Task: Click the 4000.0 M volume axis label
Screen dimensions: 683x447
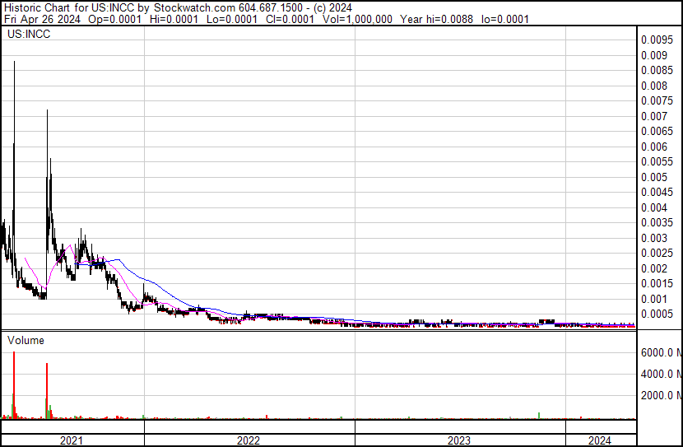Action: point(662,374)
